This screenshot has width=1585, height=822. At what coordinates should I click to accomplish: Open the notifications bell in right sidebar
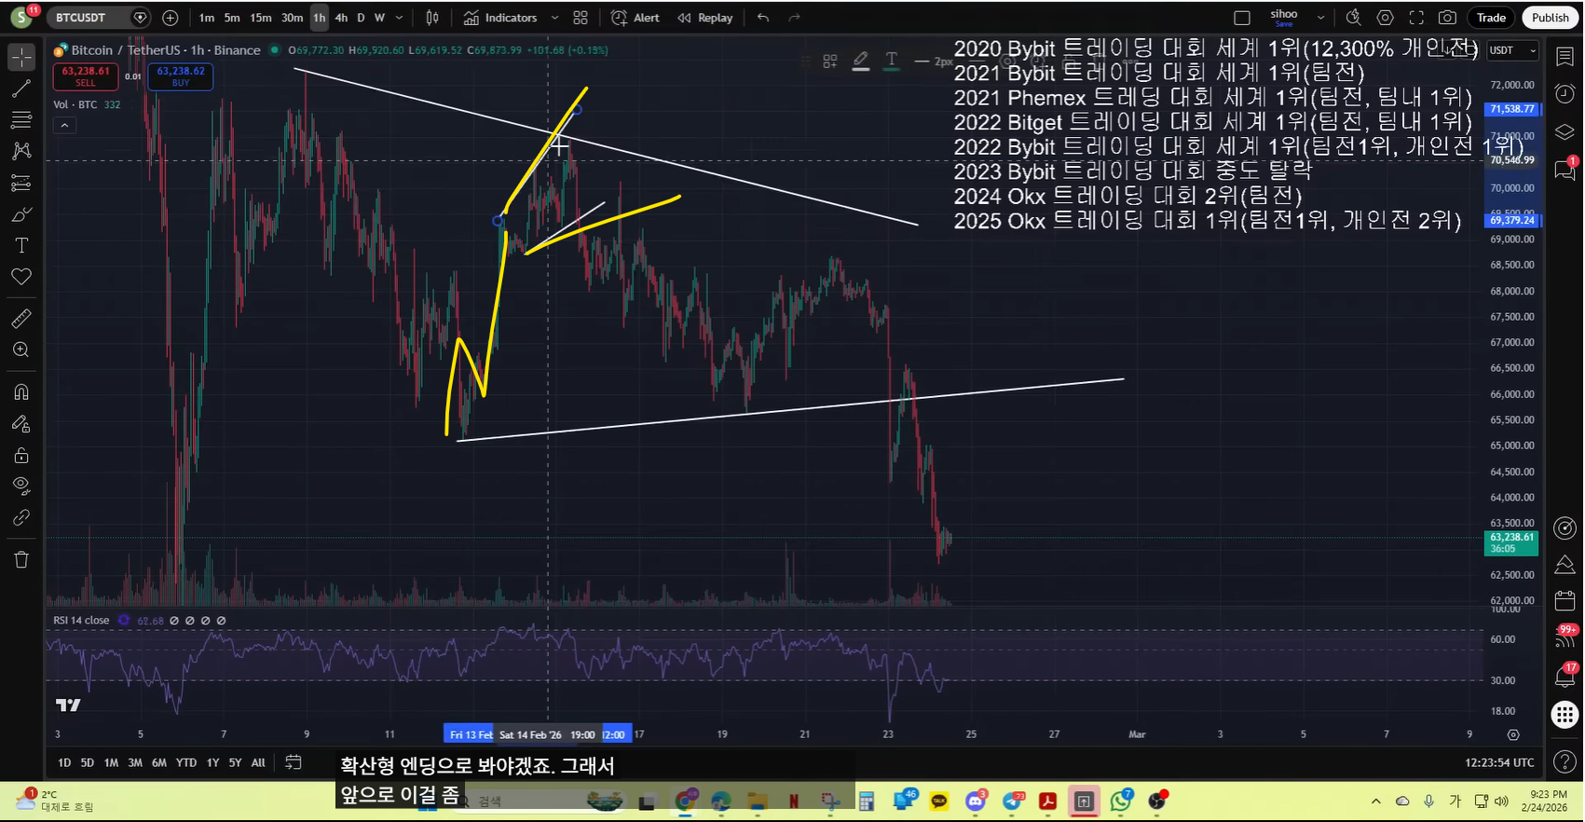coord(1565,676)
